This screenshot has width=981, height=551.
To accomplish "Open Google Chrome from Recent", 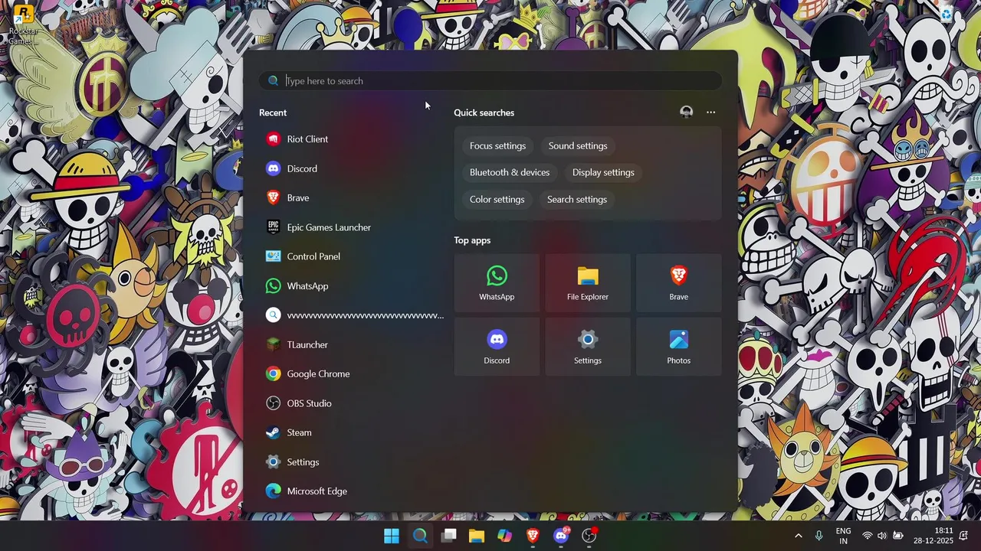I will pyautogui.click(x=350, y=373).
